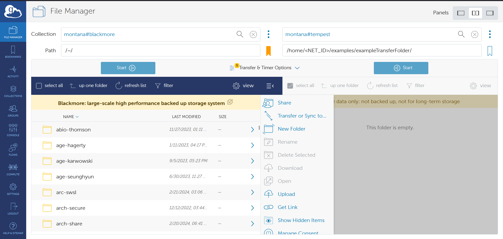Open Compute in the sidebar
This screenshot has width=503, height=239.
click(13, 170)
